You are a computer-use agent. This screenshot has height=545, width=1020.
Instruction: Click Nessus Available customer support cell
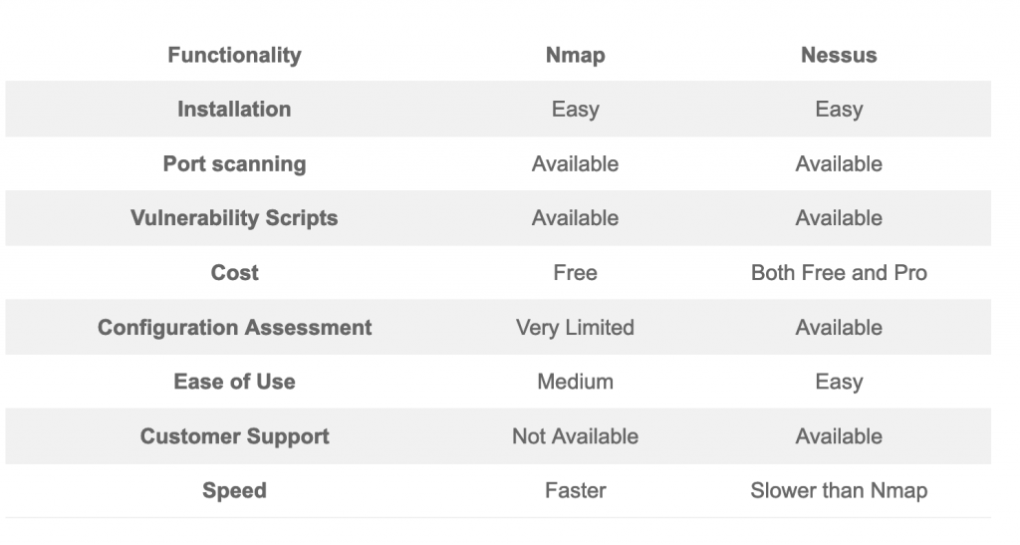(839, 436)
